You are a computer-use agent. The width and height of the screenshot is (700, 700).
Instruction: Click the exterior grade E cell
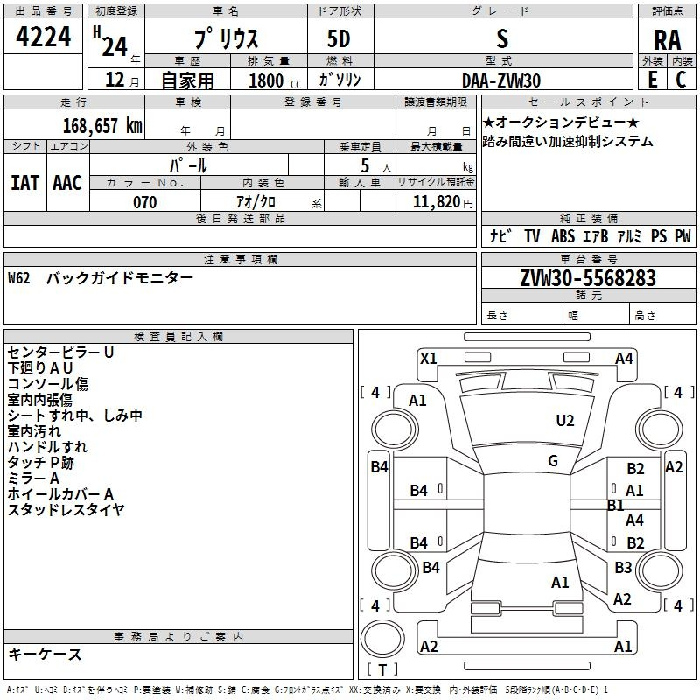[x=652, y=80]
